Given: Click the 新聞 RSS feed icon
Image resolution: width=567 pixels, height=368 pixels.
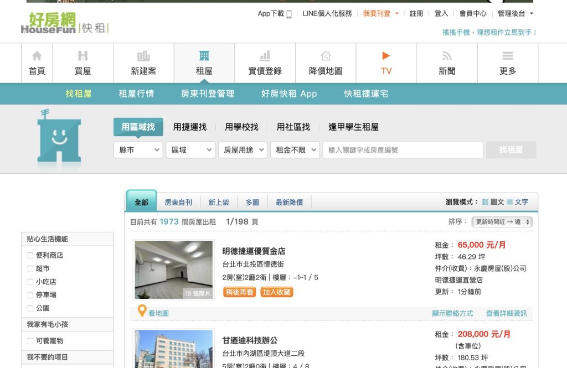Looking at the screenshot, I should [447, 56].
